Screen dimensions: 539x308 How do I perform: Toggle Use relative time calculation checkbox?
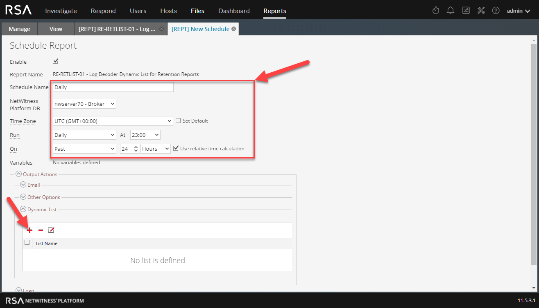[x=176, y=148]
